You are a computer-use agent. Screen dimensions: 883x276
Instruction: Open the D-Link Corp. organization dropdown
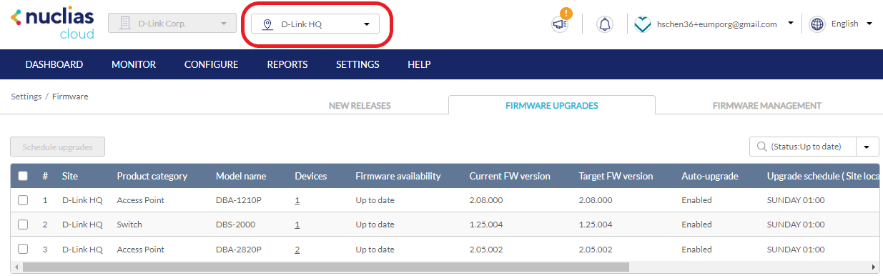pos(172,24)
